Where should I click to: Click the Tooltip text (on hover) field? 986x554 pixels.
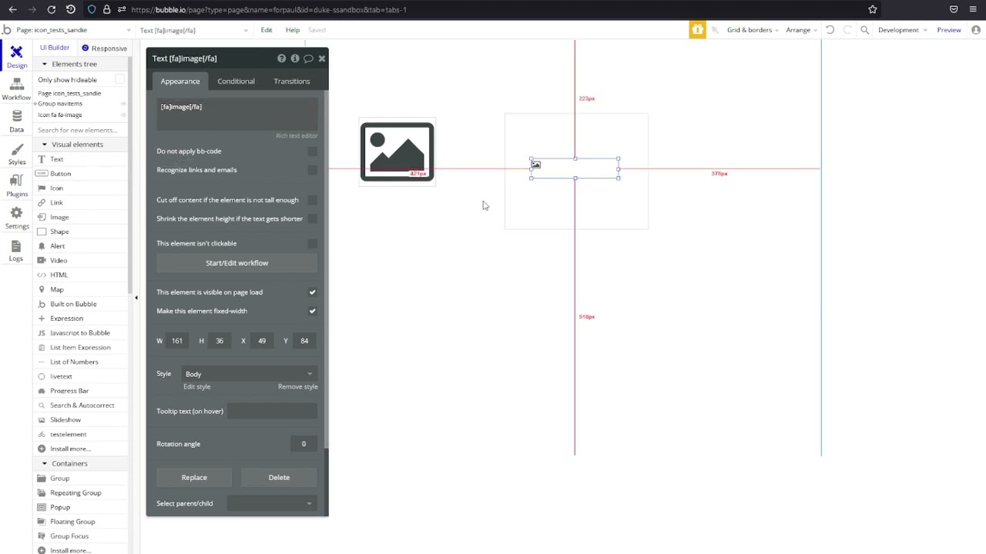(x=272, y=412)
